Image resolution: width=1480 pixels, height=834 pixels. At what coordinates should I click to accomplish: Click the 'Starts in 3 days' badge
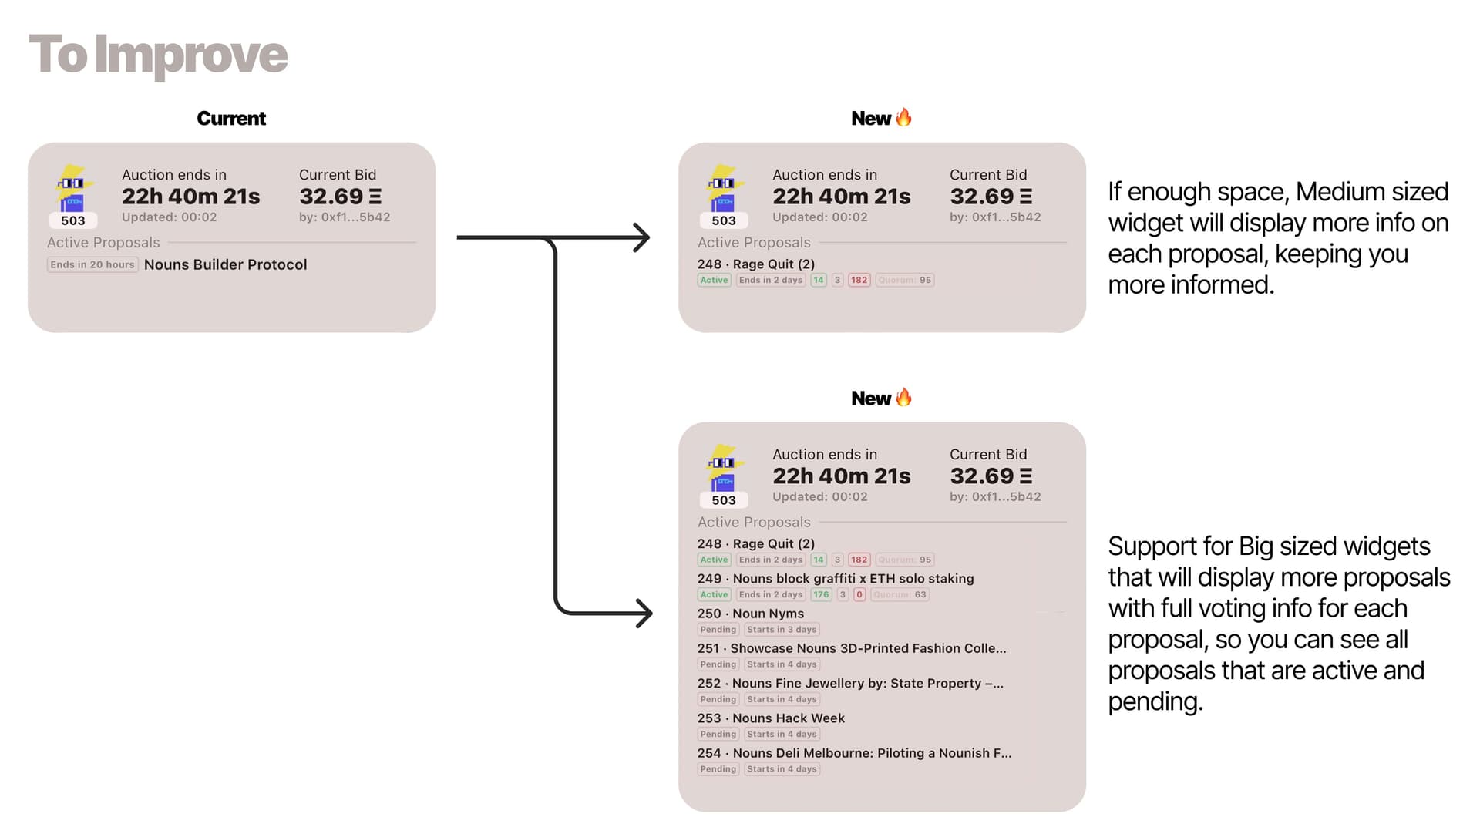pyautogui.click(x=781, y=630)
